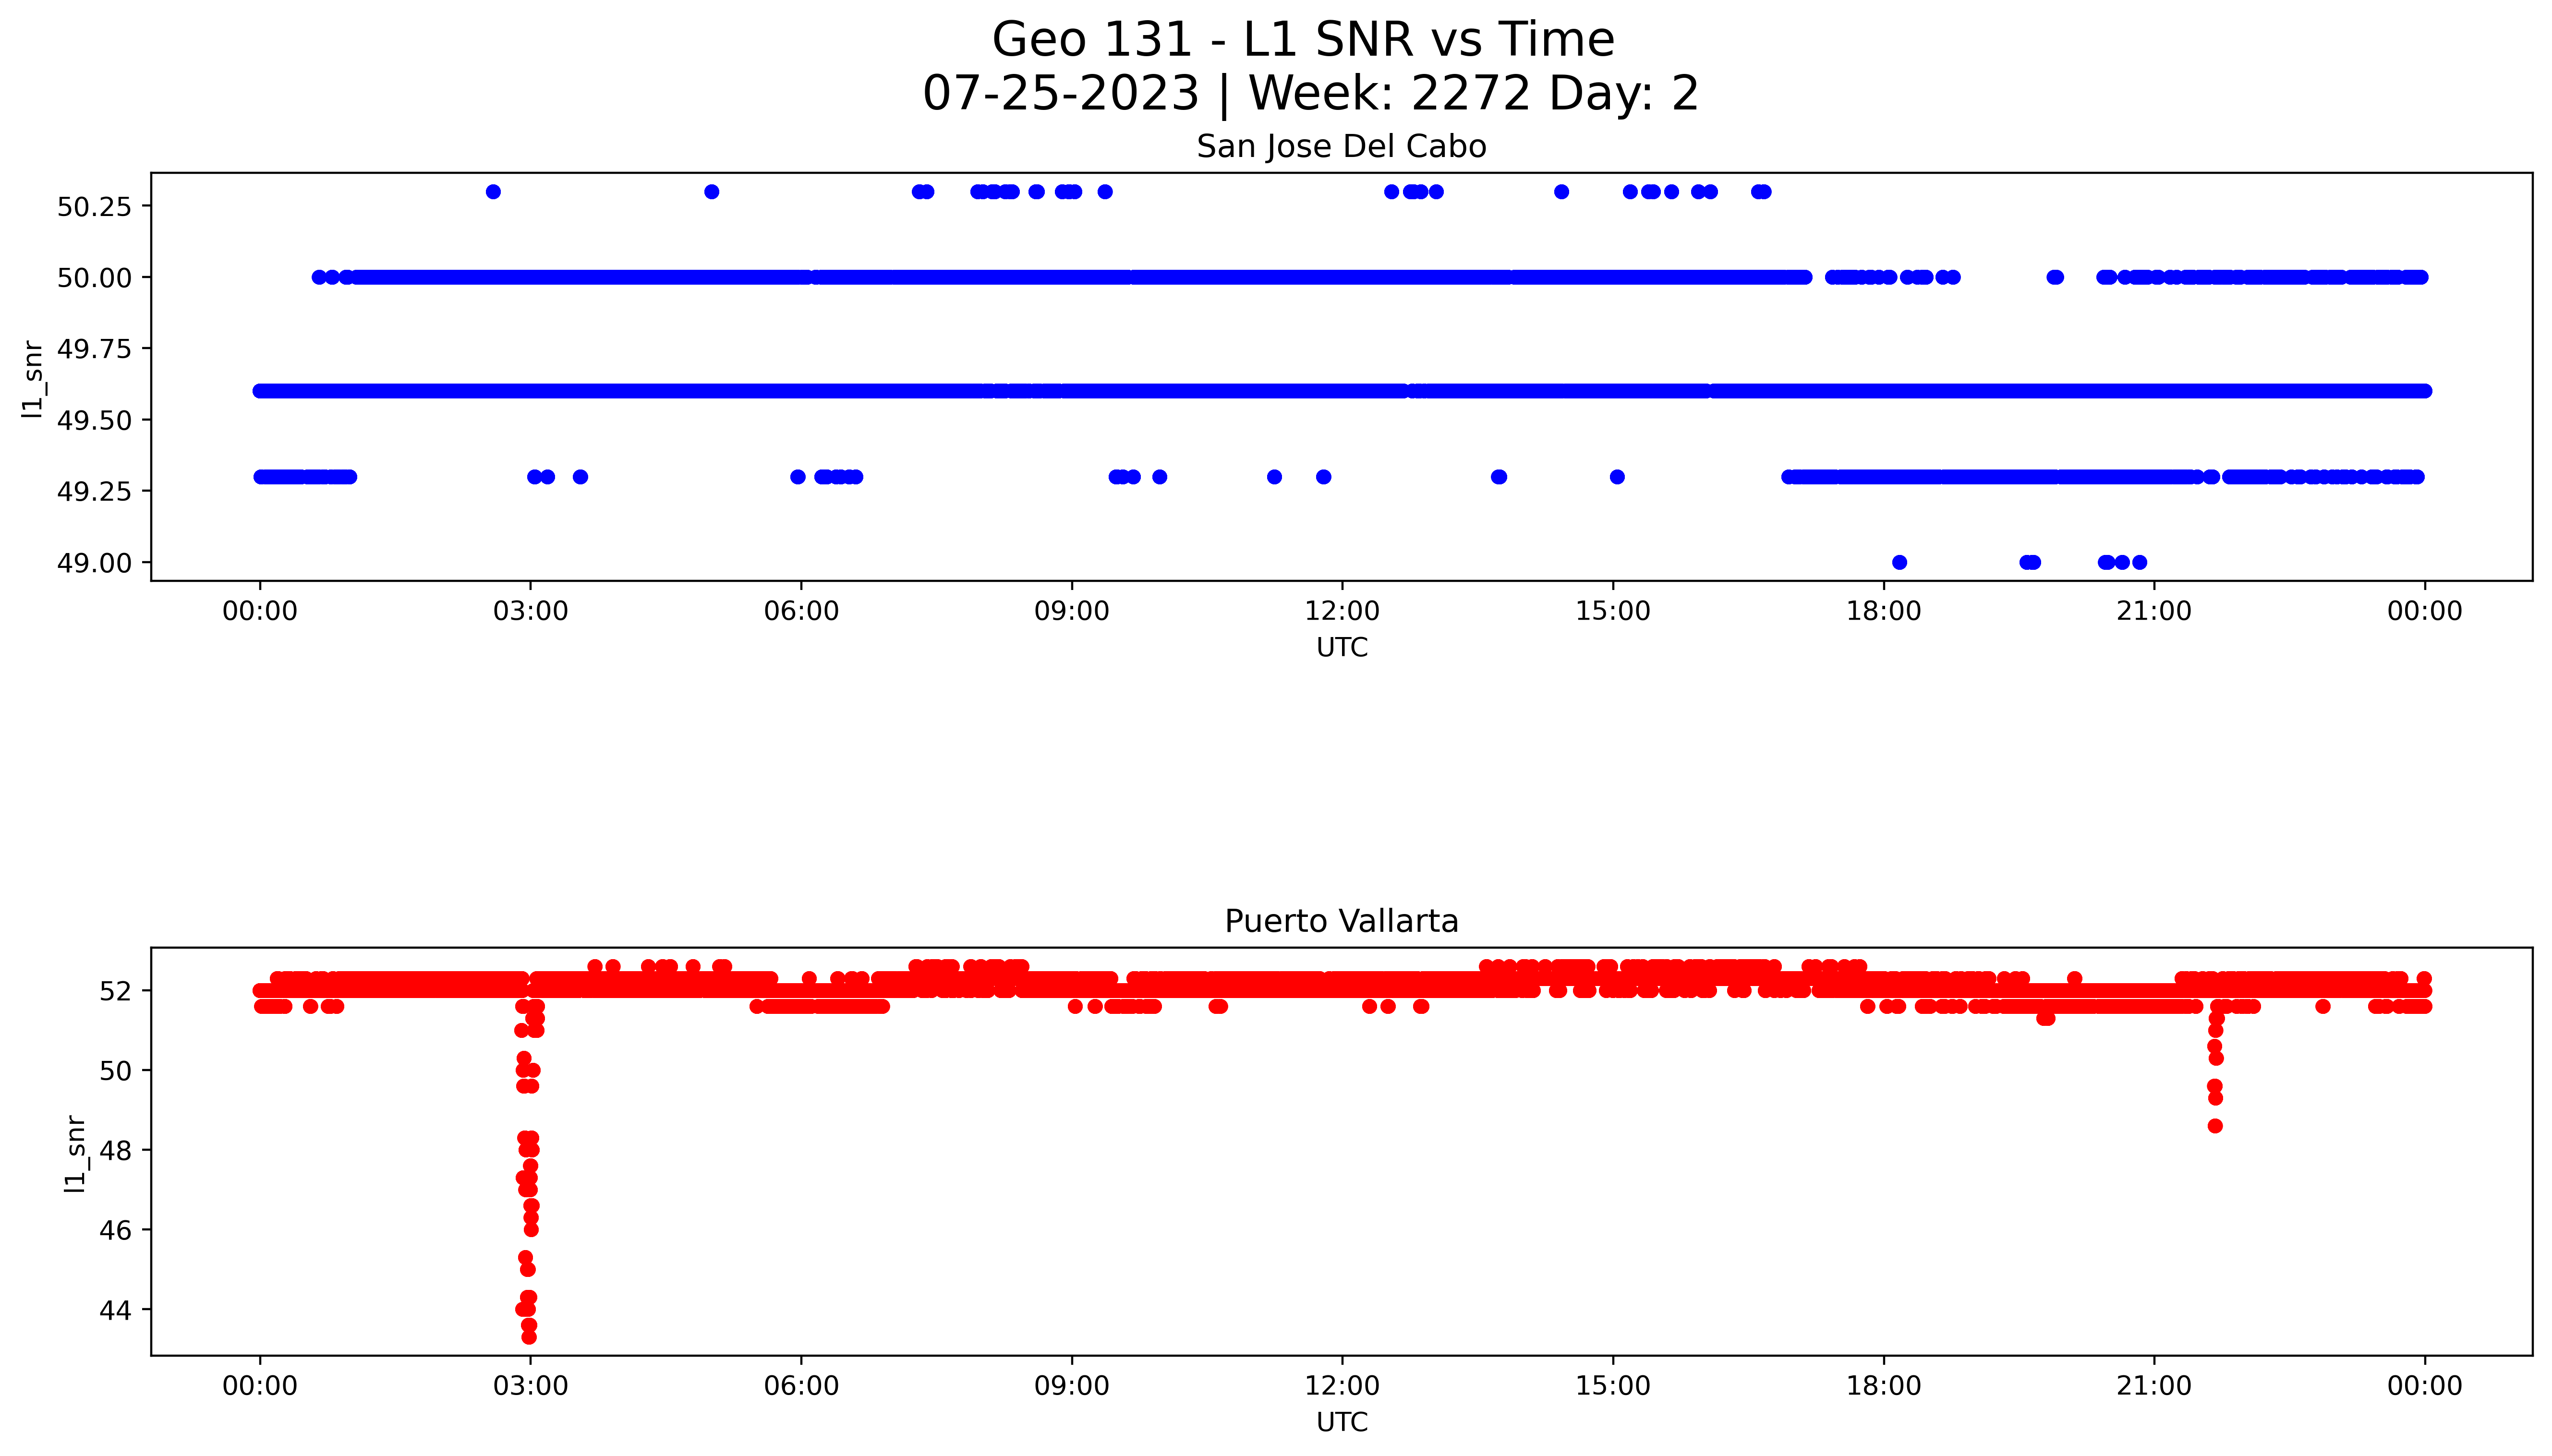Click the UTC x-axis label under Puerto Vallarta plot
The width and height of the screenshot is (2552, 1456).
click(1341, 1421)
